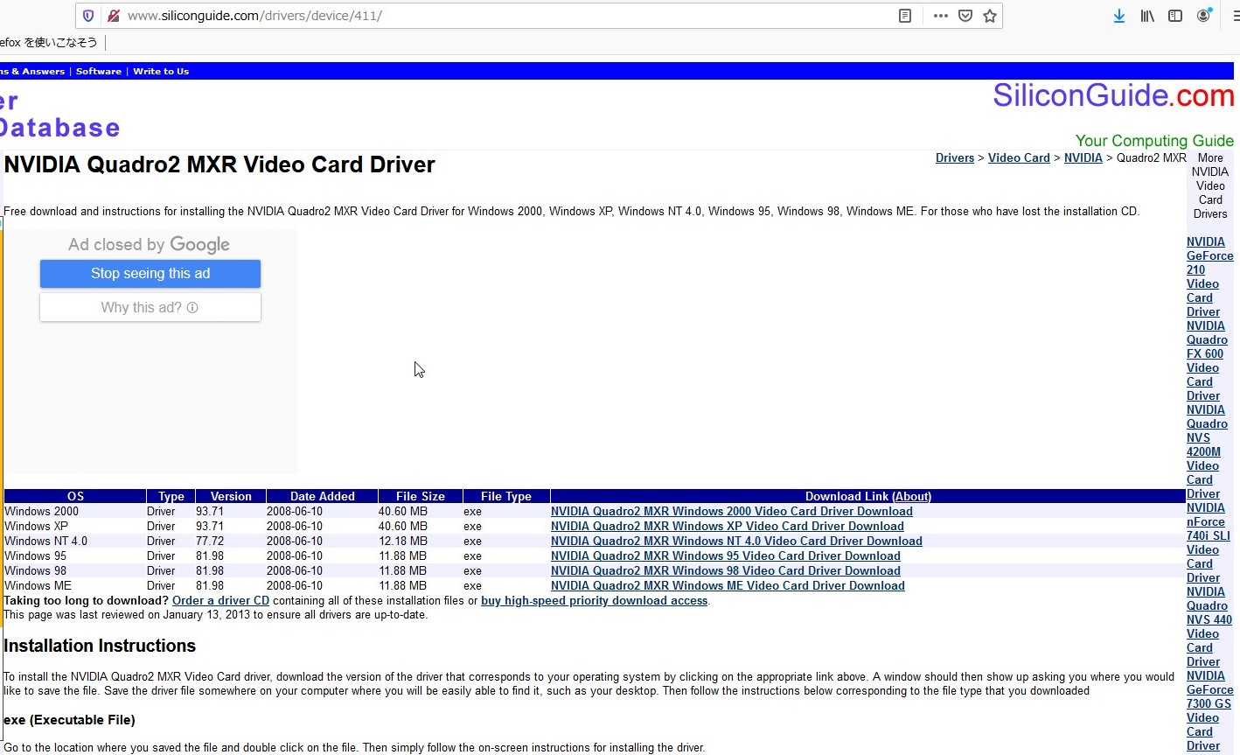
Task: Bookmark this page with the star icon
Action: click(x=990, y=16)
